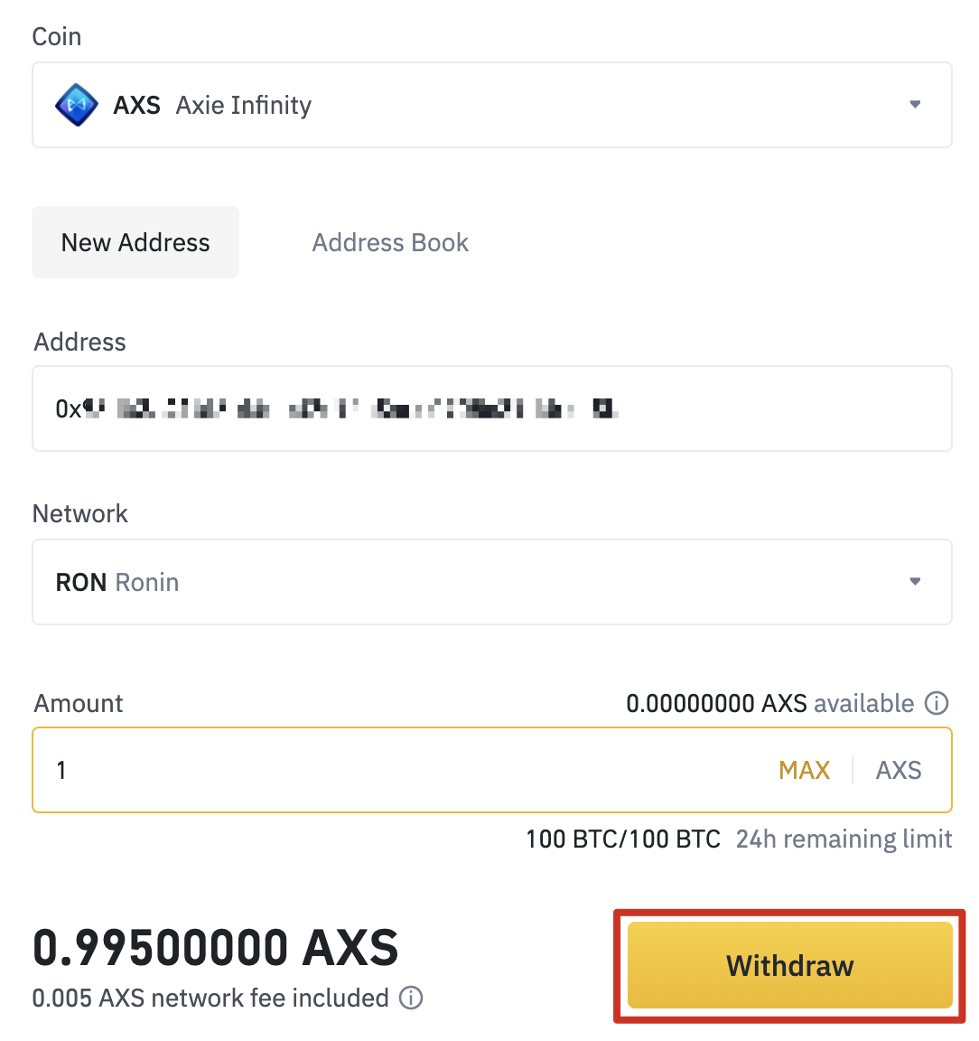Click the AXS unit label in Amount field
Screen dimensions: 979x1041
[899, 770]
